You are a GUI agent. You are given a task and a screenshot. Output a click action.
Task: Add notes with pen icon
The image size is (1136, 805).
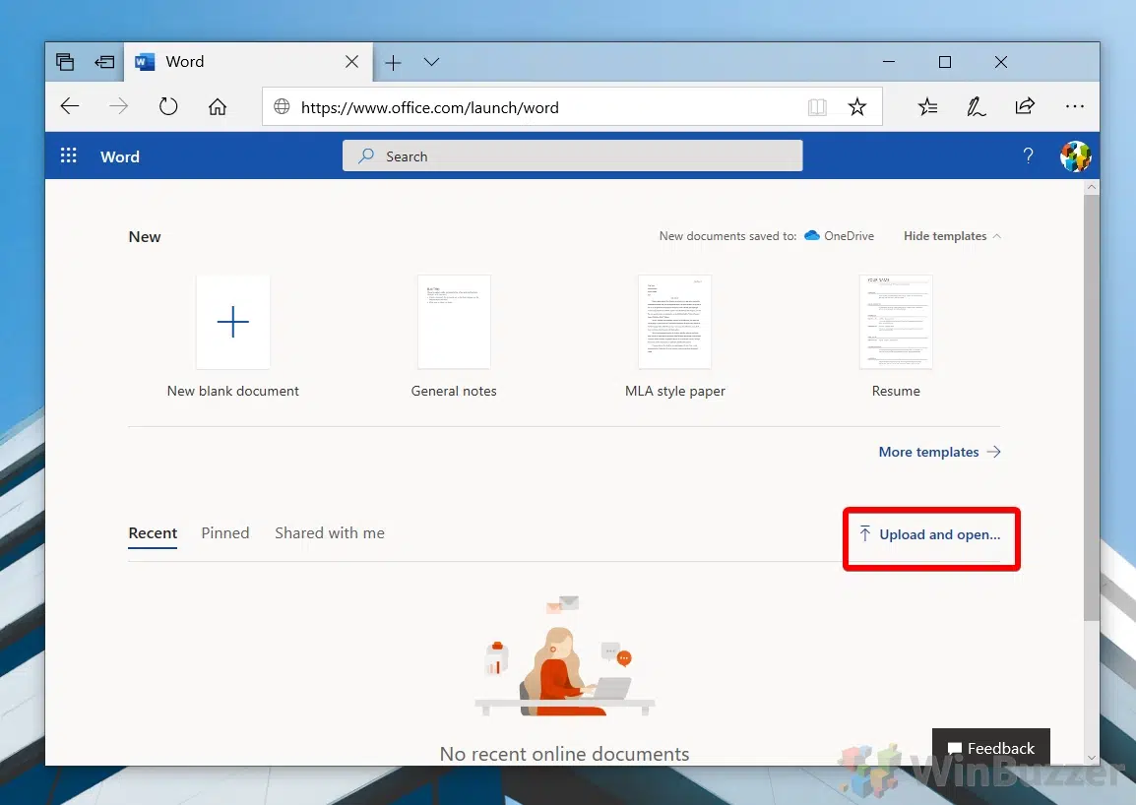click(976, 107)
